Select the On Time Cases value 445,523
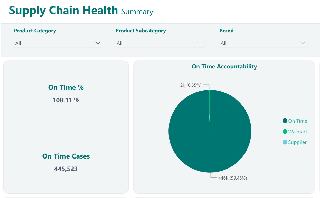Image resolution: width=320 pixels, height=198 pixels. click(66, 169)
